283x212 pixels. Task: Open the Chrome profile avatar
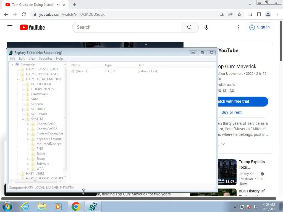pos(268,14)
